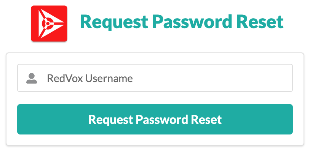Click the teal button's white label text
Image resolution: width=310 pixels, height=155 pixels.
point(155,119)
